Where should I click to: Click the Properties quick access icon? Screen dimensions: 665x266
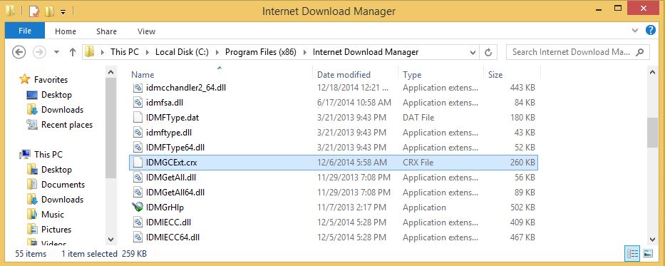(x=33, y=11)
